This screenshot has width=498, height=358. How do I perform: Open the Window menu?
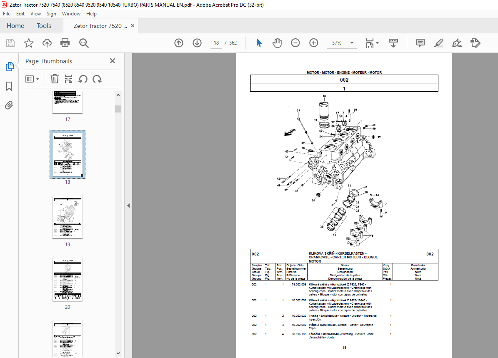pyautogui.click(x=71, y=14)
